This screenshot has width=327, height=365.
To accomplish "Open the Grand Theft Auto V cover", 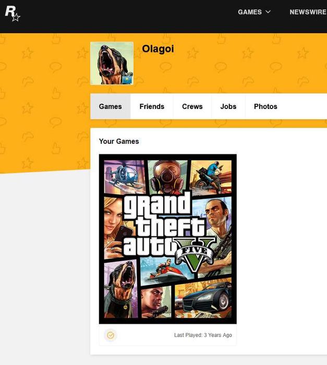I will pyautogui.click(x=168, y=239).
